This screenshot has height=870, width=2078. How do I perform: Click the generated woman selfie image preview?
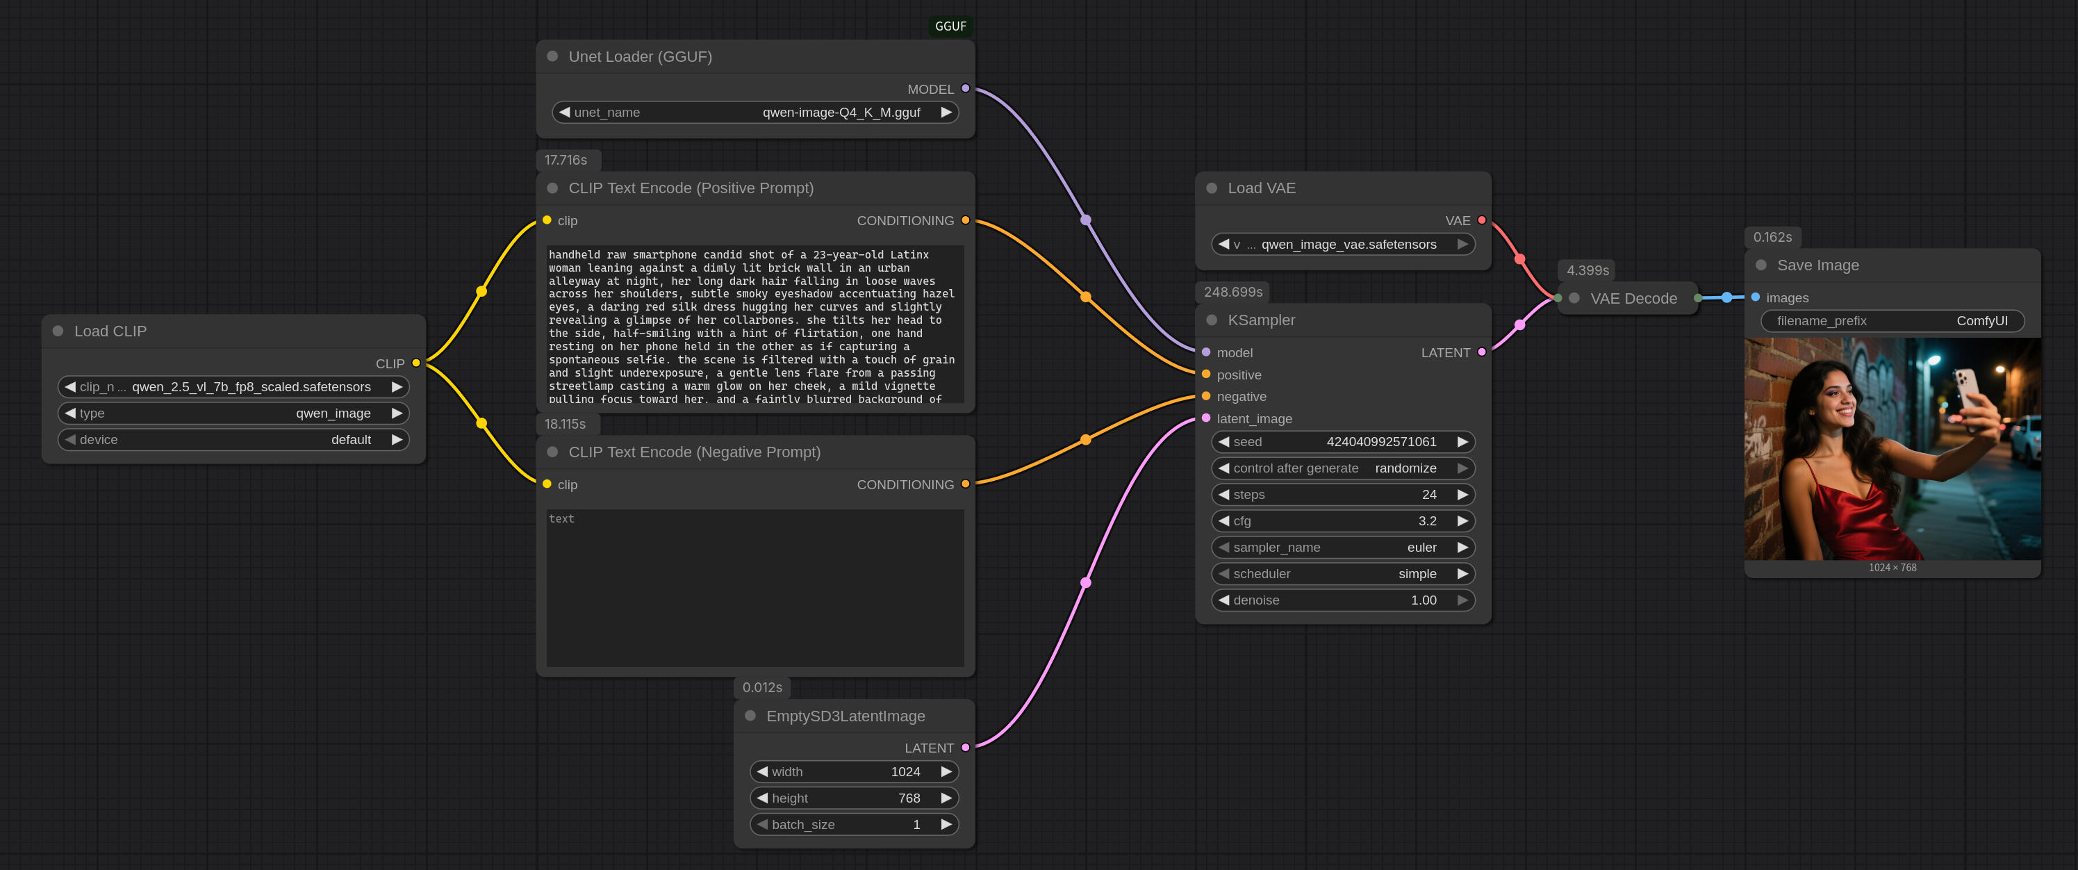click(1892, 449)
